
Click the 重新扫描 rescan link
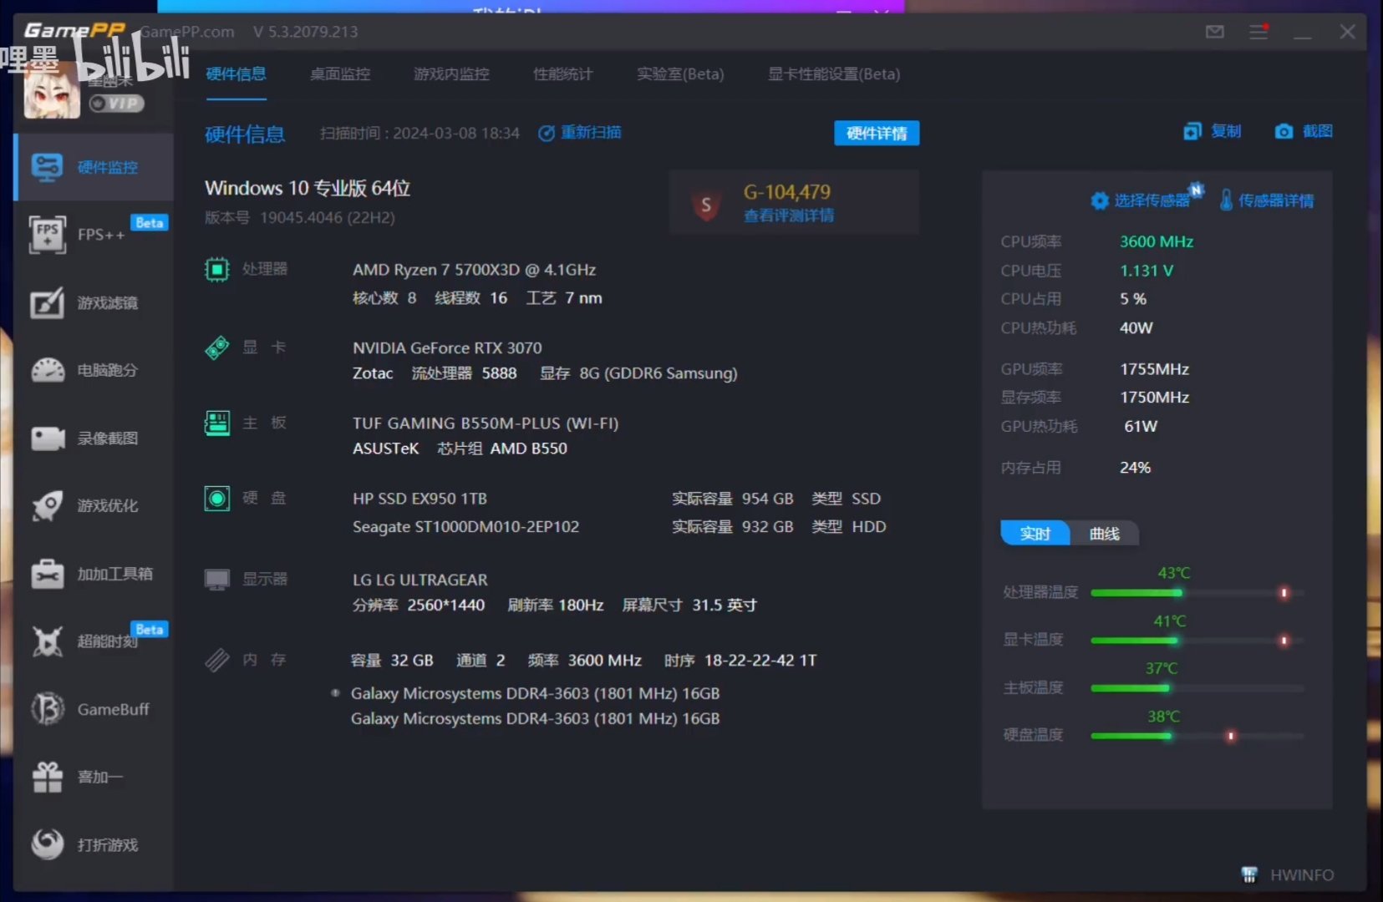click(580, 133)
